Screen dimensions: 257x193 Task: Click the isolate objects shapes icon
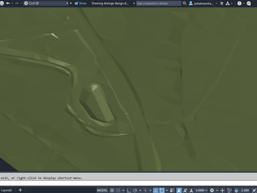(x=229, y=190)
